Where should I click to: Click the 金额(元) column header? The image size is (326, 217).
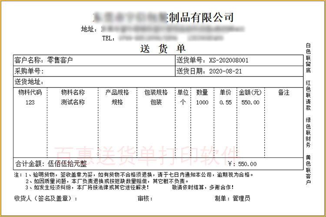click(x=250, y=92)
